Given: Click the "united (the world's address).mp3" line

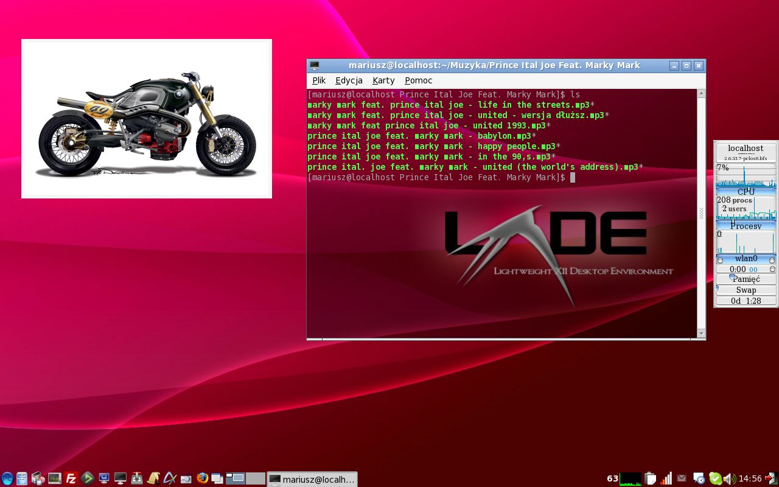Looking at the screenshot, I should point(475,167).
